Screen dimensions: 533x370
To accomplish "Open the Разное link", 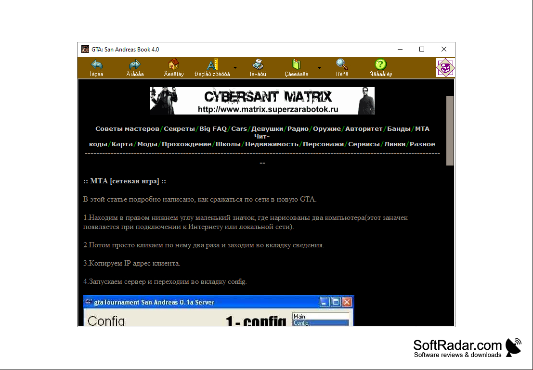I will 422,144.
